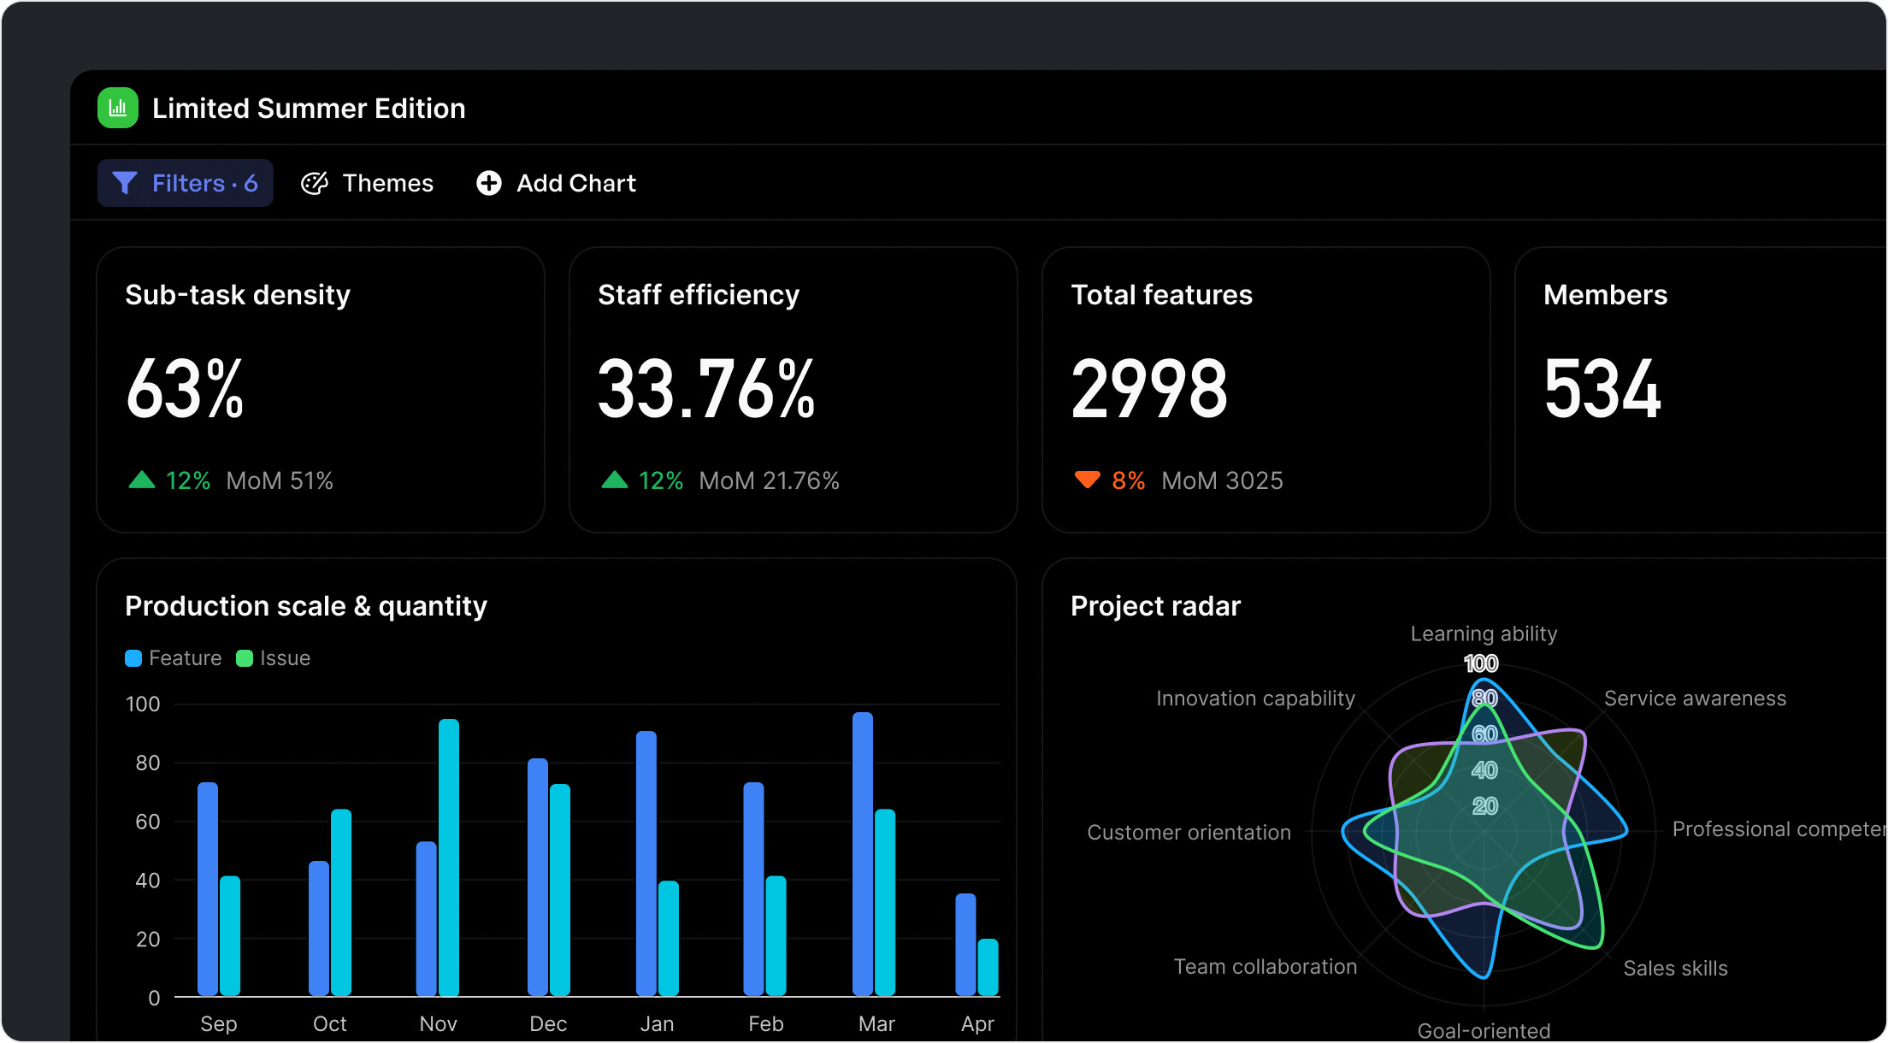Click the funnel filter icon
The height and width of the screenshot is (1043, 1888).
pos(125,183)
